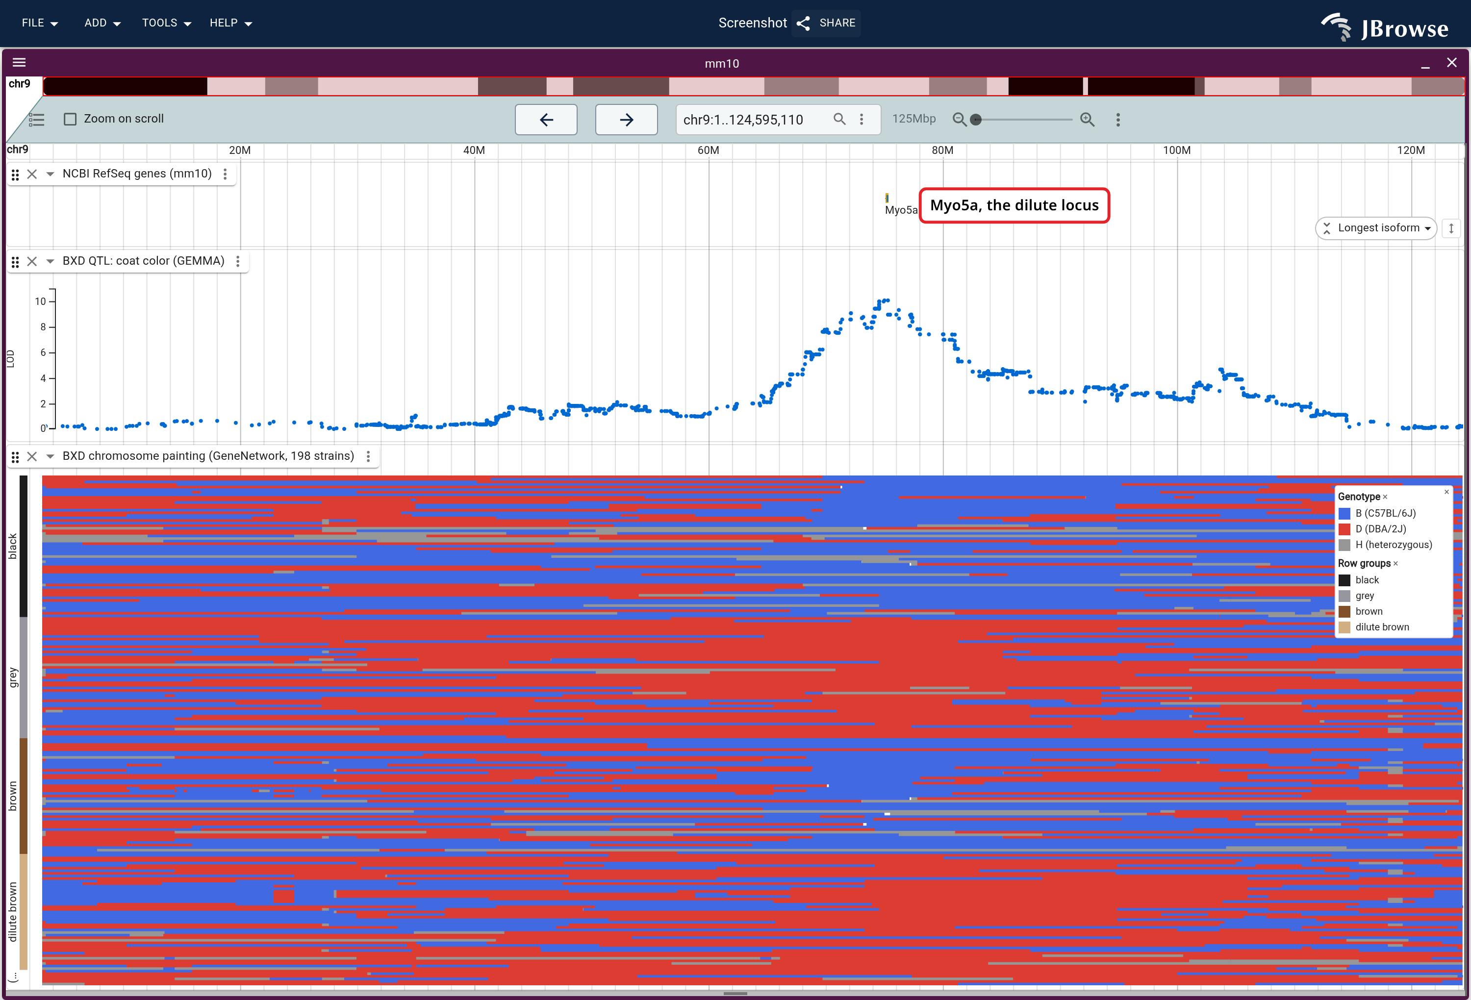
Task: Click the B (C57BL/6J) blue swatch
Action: click(1344, 513)
